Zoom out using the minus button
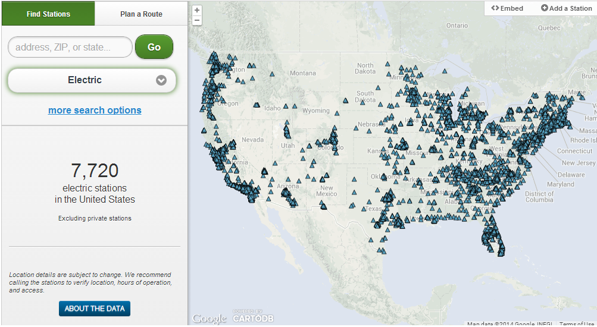Viewport: 597px width, 327px height. point(197,20)
